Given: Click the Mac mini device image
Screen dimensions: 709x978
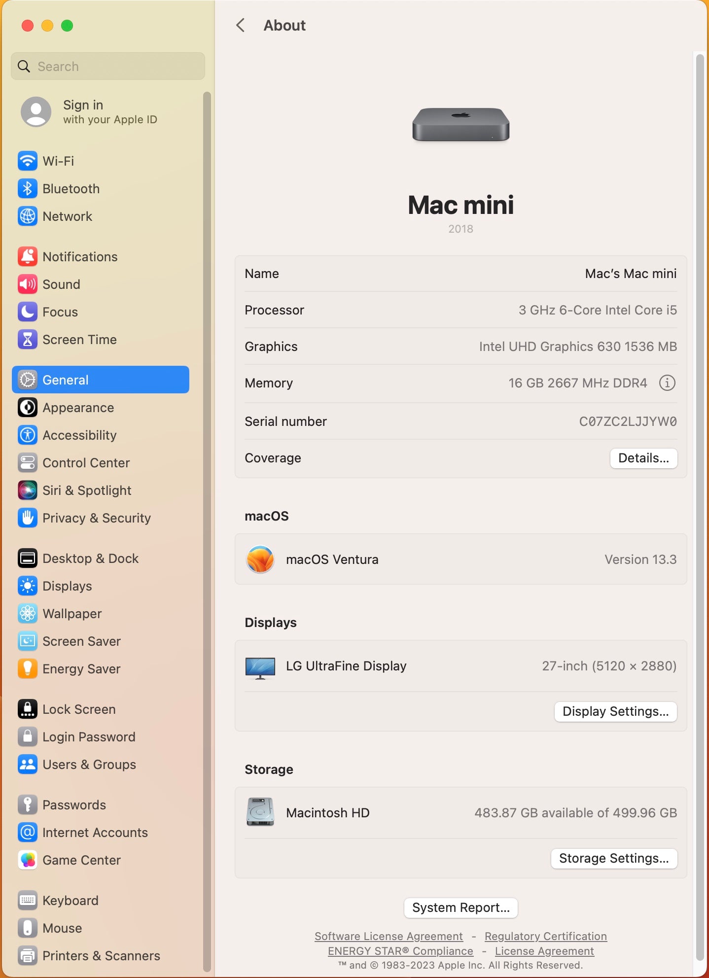Looking at the screenshot, I should click(461, 125).
